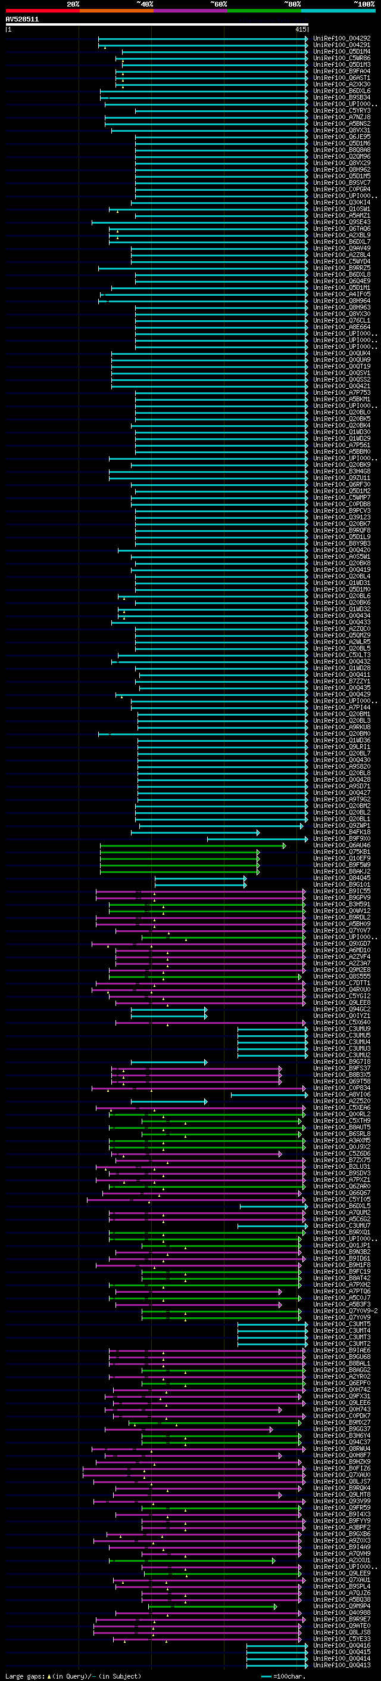Open hit UniRef100_C5WR86
Image resolution: width=381 pixels, height=1681 pixels.
click(342, 58)
